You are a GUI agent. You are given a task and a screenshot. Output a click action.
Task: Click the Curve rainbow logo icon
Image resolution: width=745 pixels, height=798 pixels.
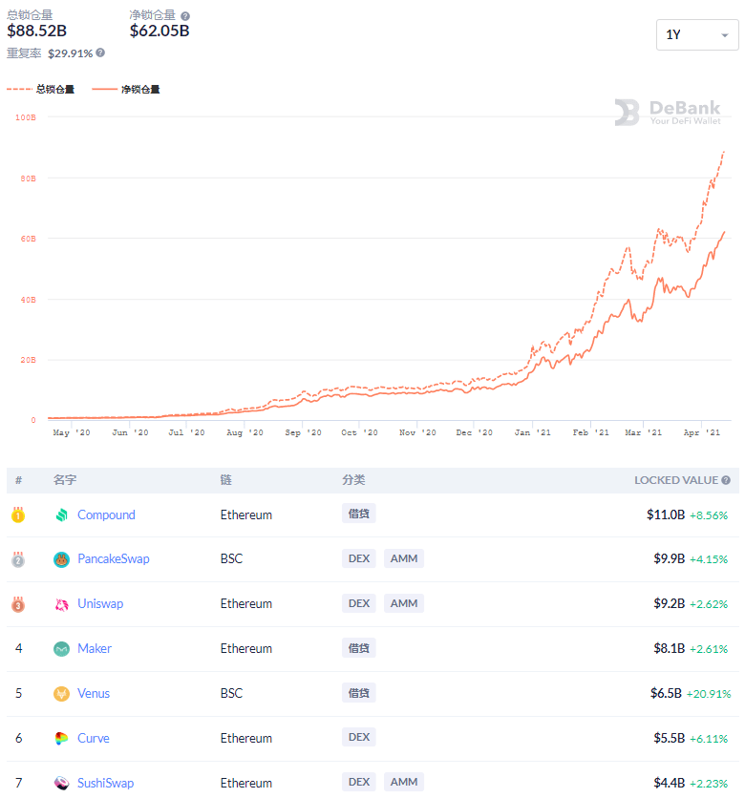coord(62,739)
